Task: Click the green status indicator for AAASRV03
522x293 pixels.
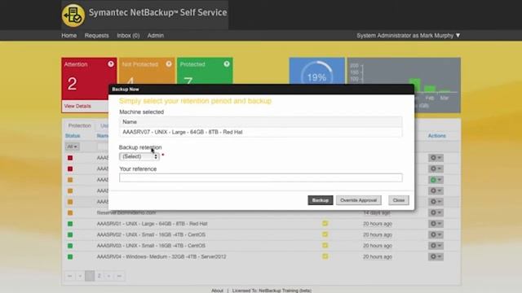Action: (x=70, y=246)
